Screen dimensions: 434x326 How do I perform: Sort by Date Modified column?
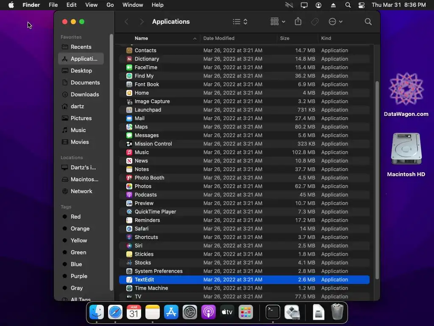(x=238, y=38)
